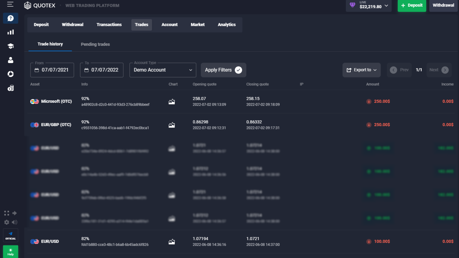Open the trading bar chart sidebar icon
Viewport: 459px width, 258px height.
click(x=10, y=32)
